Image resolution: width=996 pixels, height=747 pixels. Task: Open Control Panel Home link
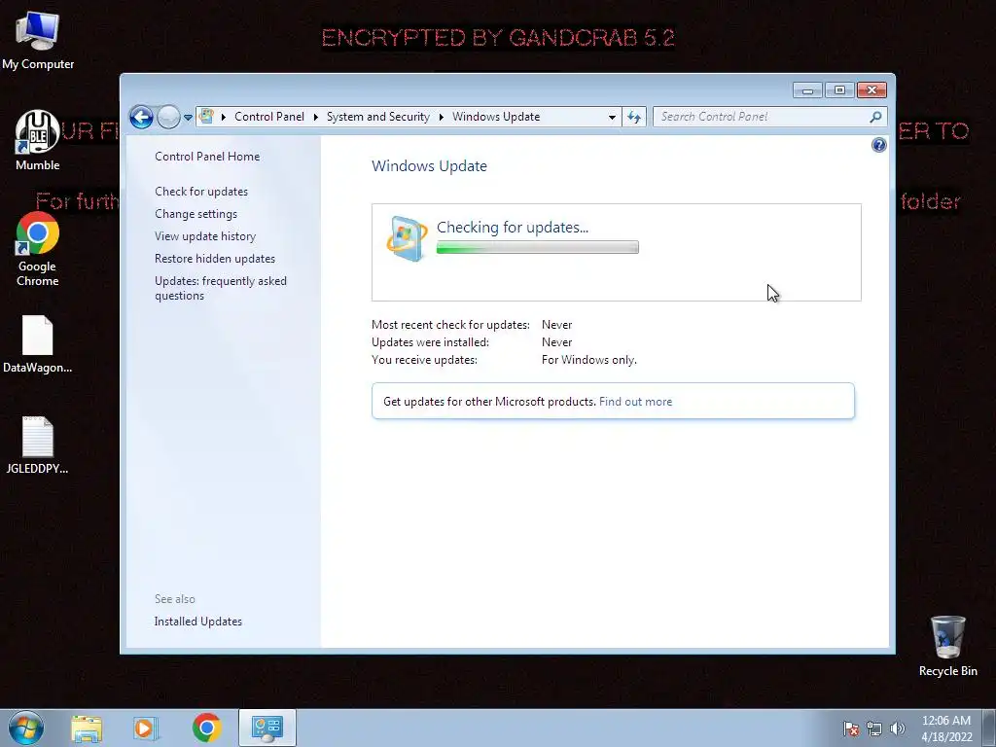tap(207, 157)
